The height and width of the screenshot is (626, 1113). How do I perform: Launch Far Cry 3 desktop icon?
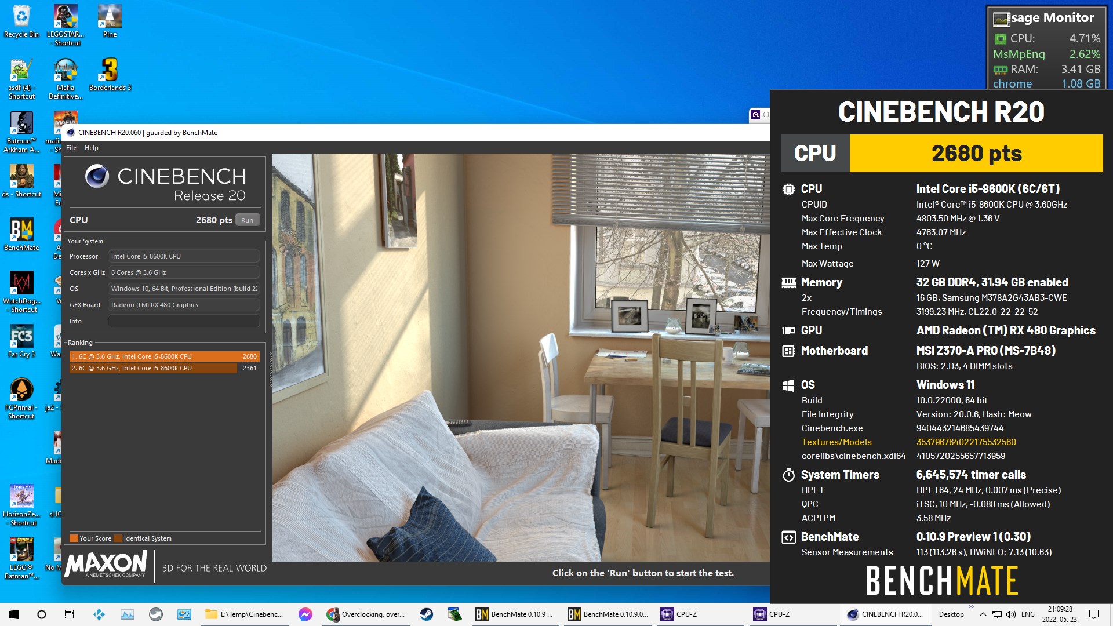pyautogui.click(x=21, y=341)
